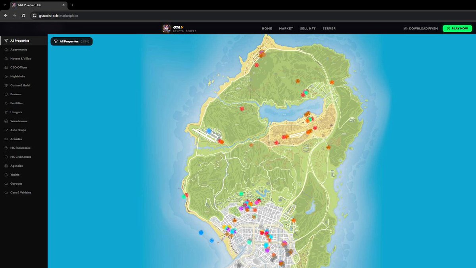
Task: Click the All Properties (124) filter pill
Action: [x=71, y=41]
